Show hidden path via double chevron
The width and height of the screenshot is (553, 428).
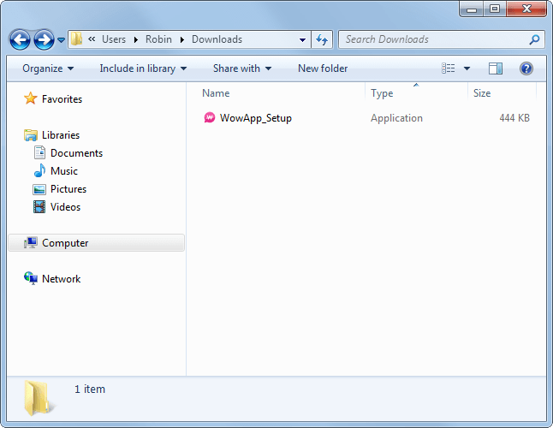[92, 39]
